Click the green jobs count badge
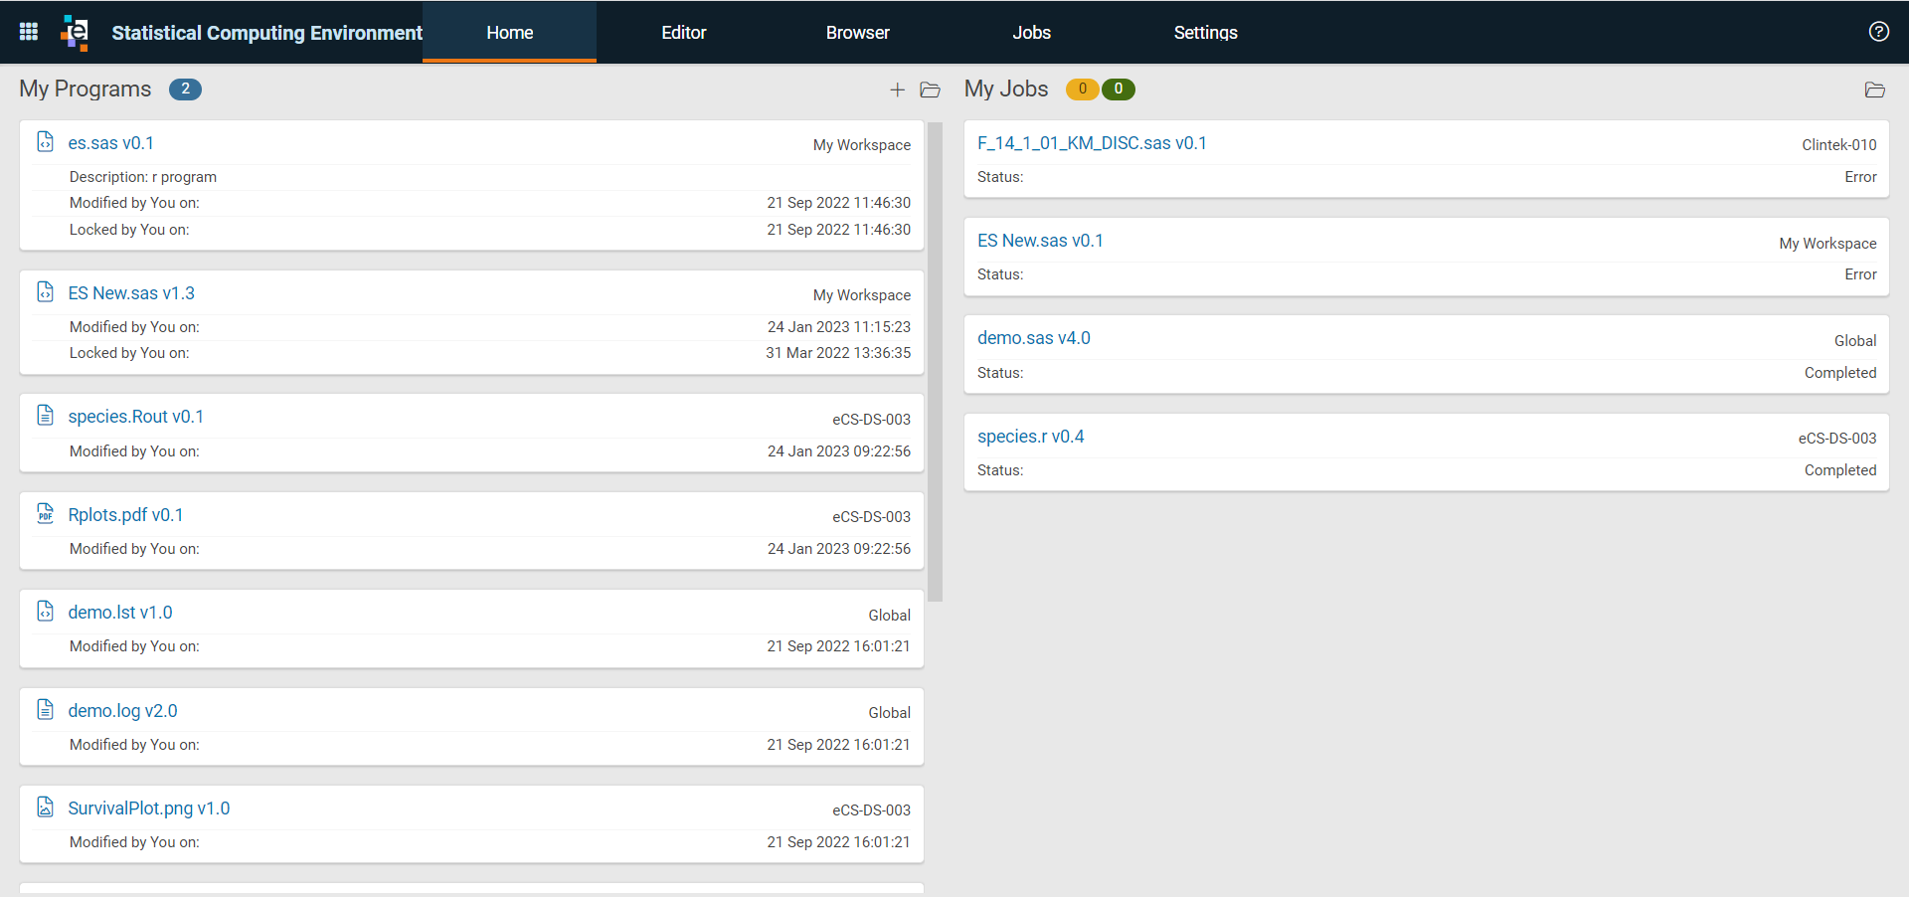This screenshot has width=1909, height=897. click(x=1119, y=90)
